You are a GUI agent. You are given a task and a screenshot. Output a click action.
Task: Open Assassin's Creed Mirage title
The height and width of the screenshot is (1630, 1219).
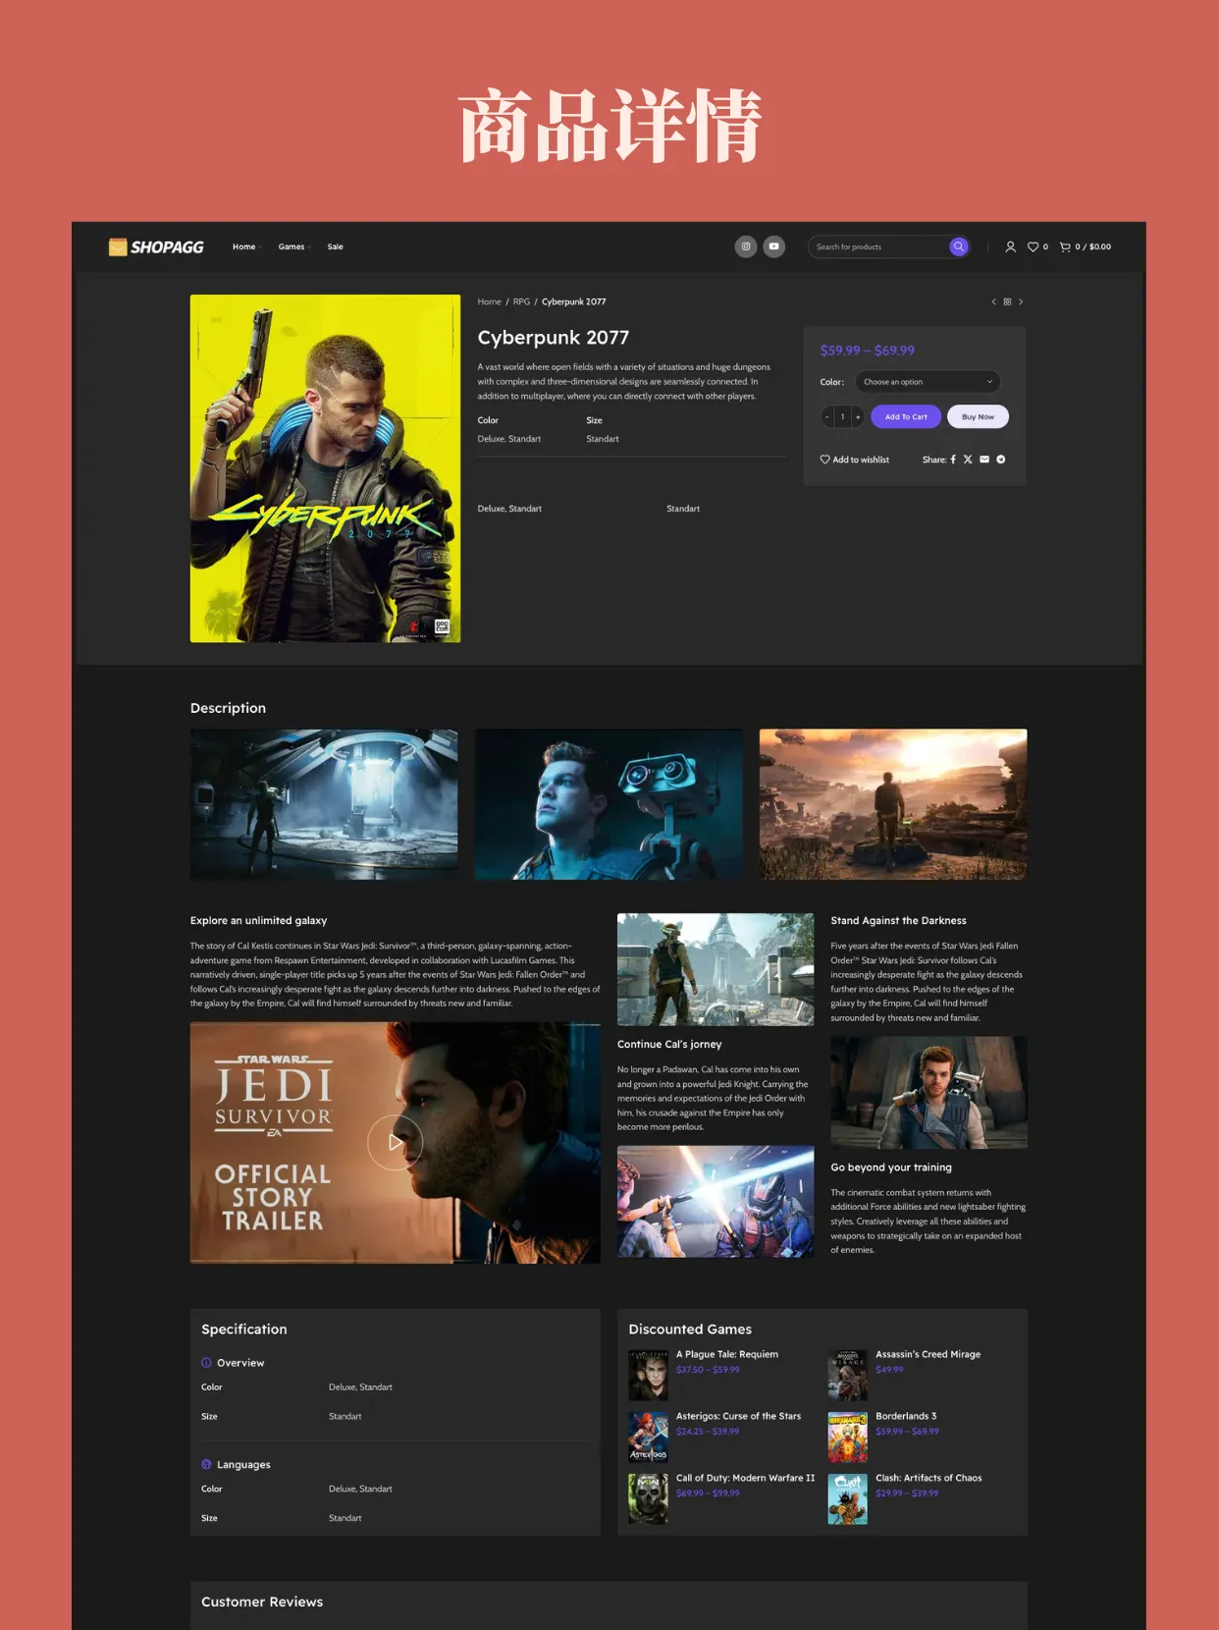pos(928,1354)
